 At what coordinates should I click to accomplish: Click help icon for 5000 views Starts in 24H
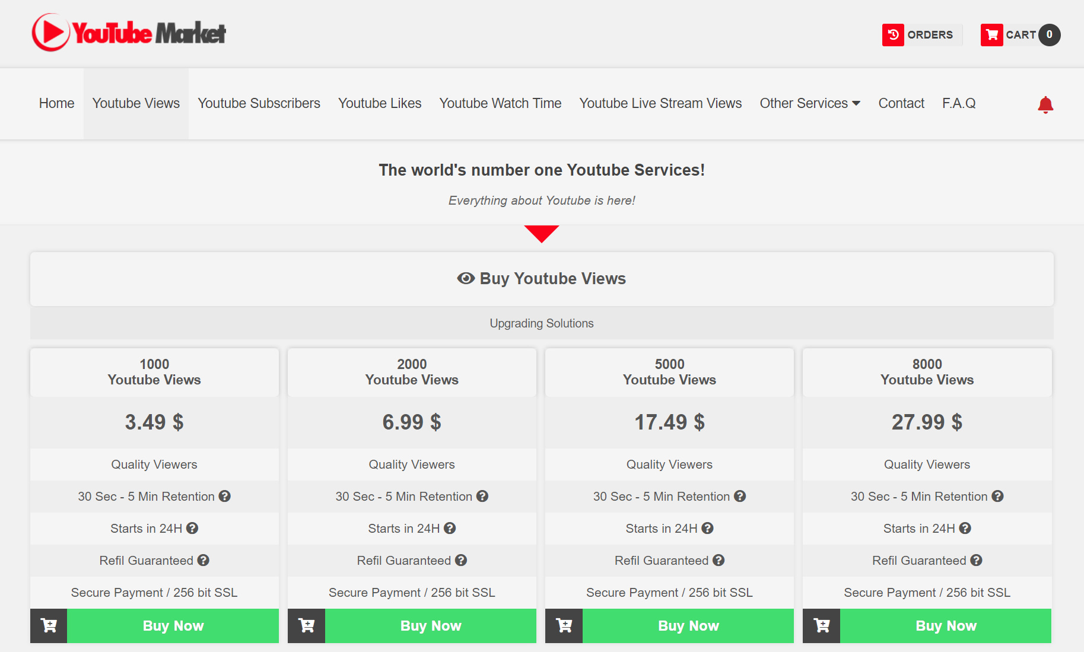pyautogui.click(x=707, y=529)
